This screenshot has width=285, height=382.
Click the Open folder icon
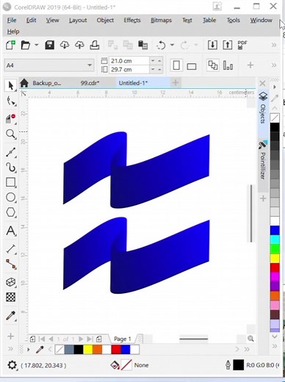[26, 45]
